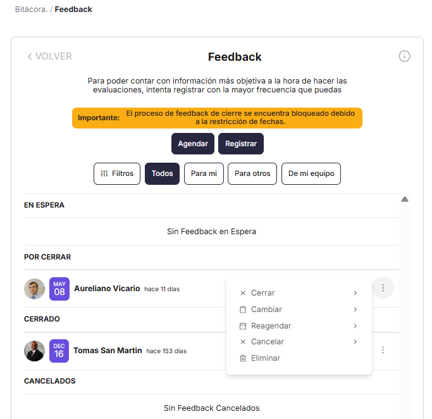This screenshot has height=419, width=432.
Task: Click the three-dot menu for Aureliano Vicario
Action: 383,288
